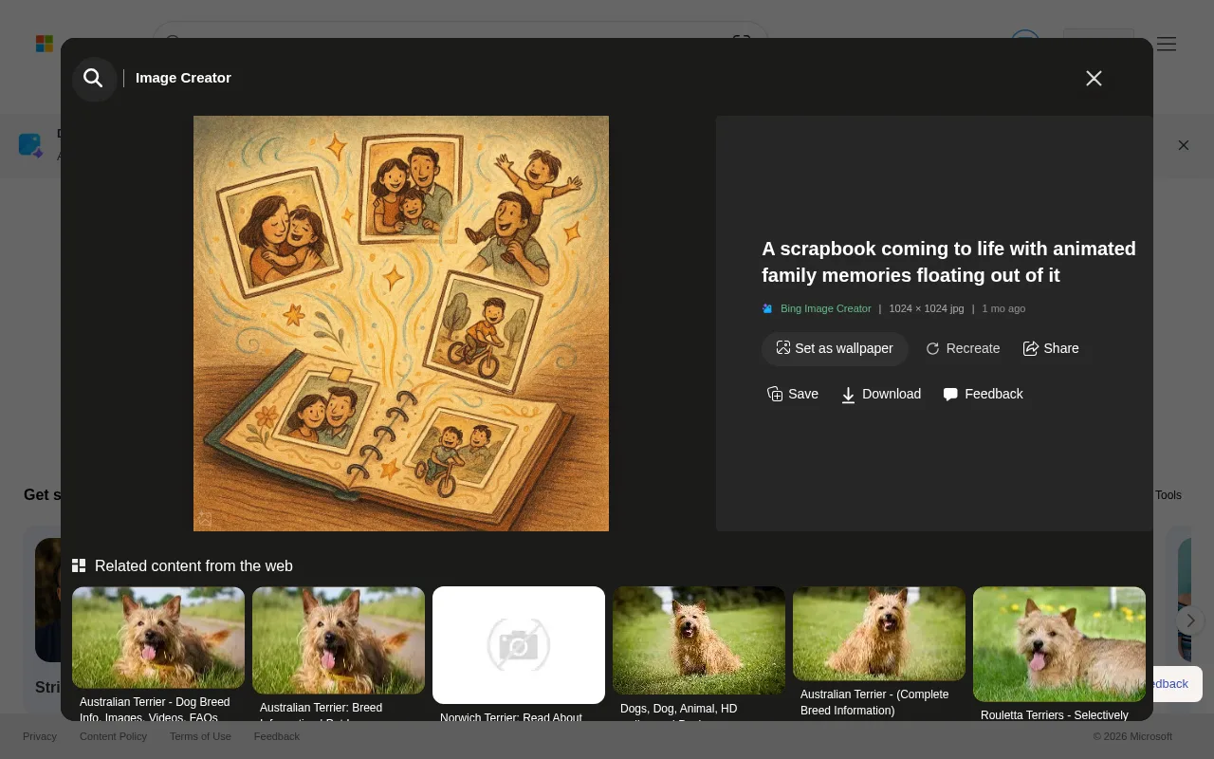Open the Bing Image Creator source link
Screen dimensions: 1214x759
pyautogui.click(x=825, y=308)
